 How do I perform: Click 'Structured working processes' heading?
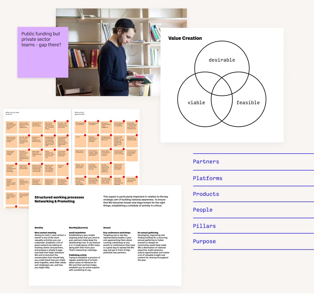click(59, 197)
